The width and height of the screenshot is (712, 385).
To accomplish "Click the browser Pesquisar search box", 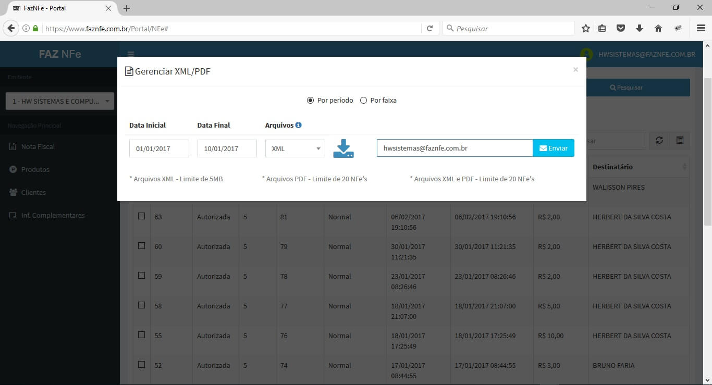I will 508,29.
